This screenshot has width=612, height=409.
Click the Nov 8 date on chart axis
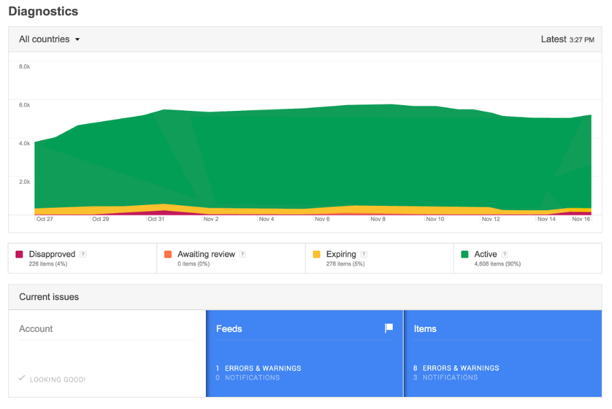click(378, 219)
